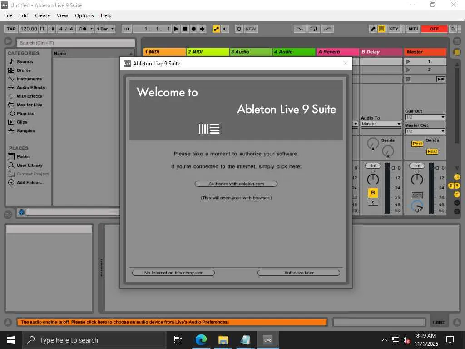Solo the B Delay track with S button

[373, 203]
